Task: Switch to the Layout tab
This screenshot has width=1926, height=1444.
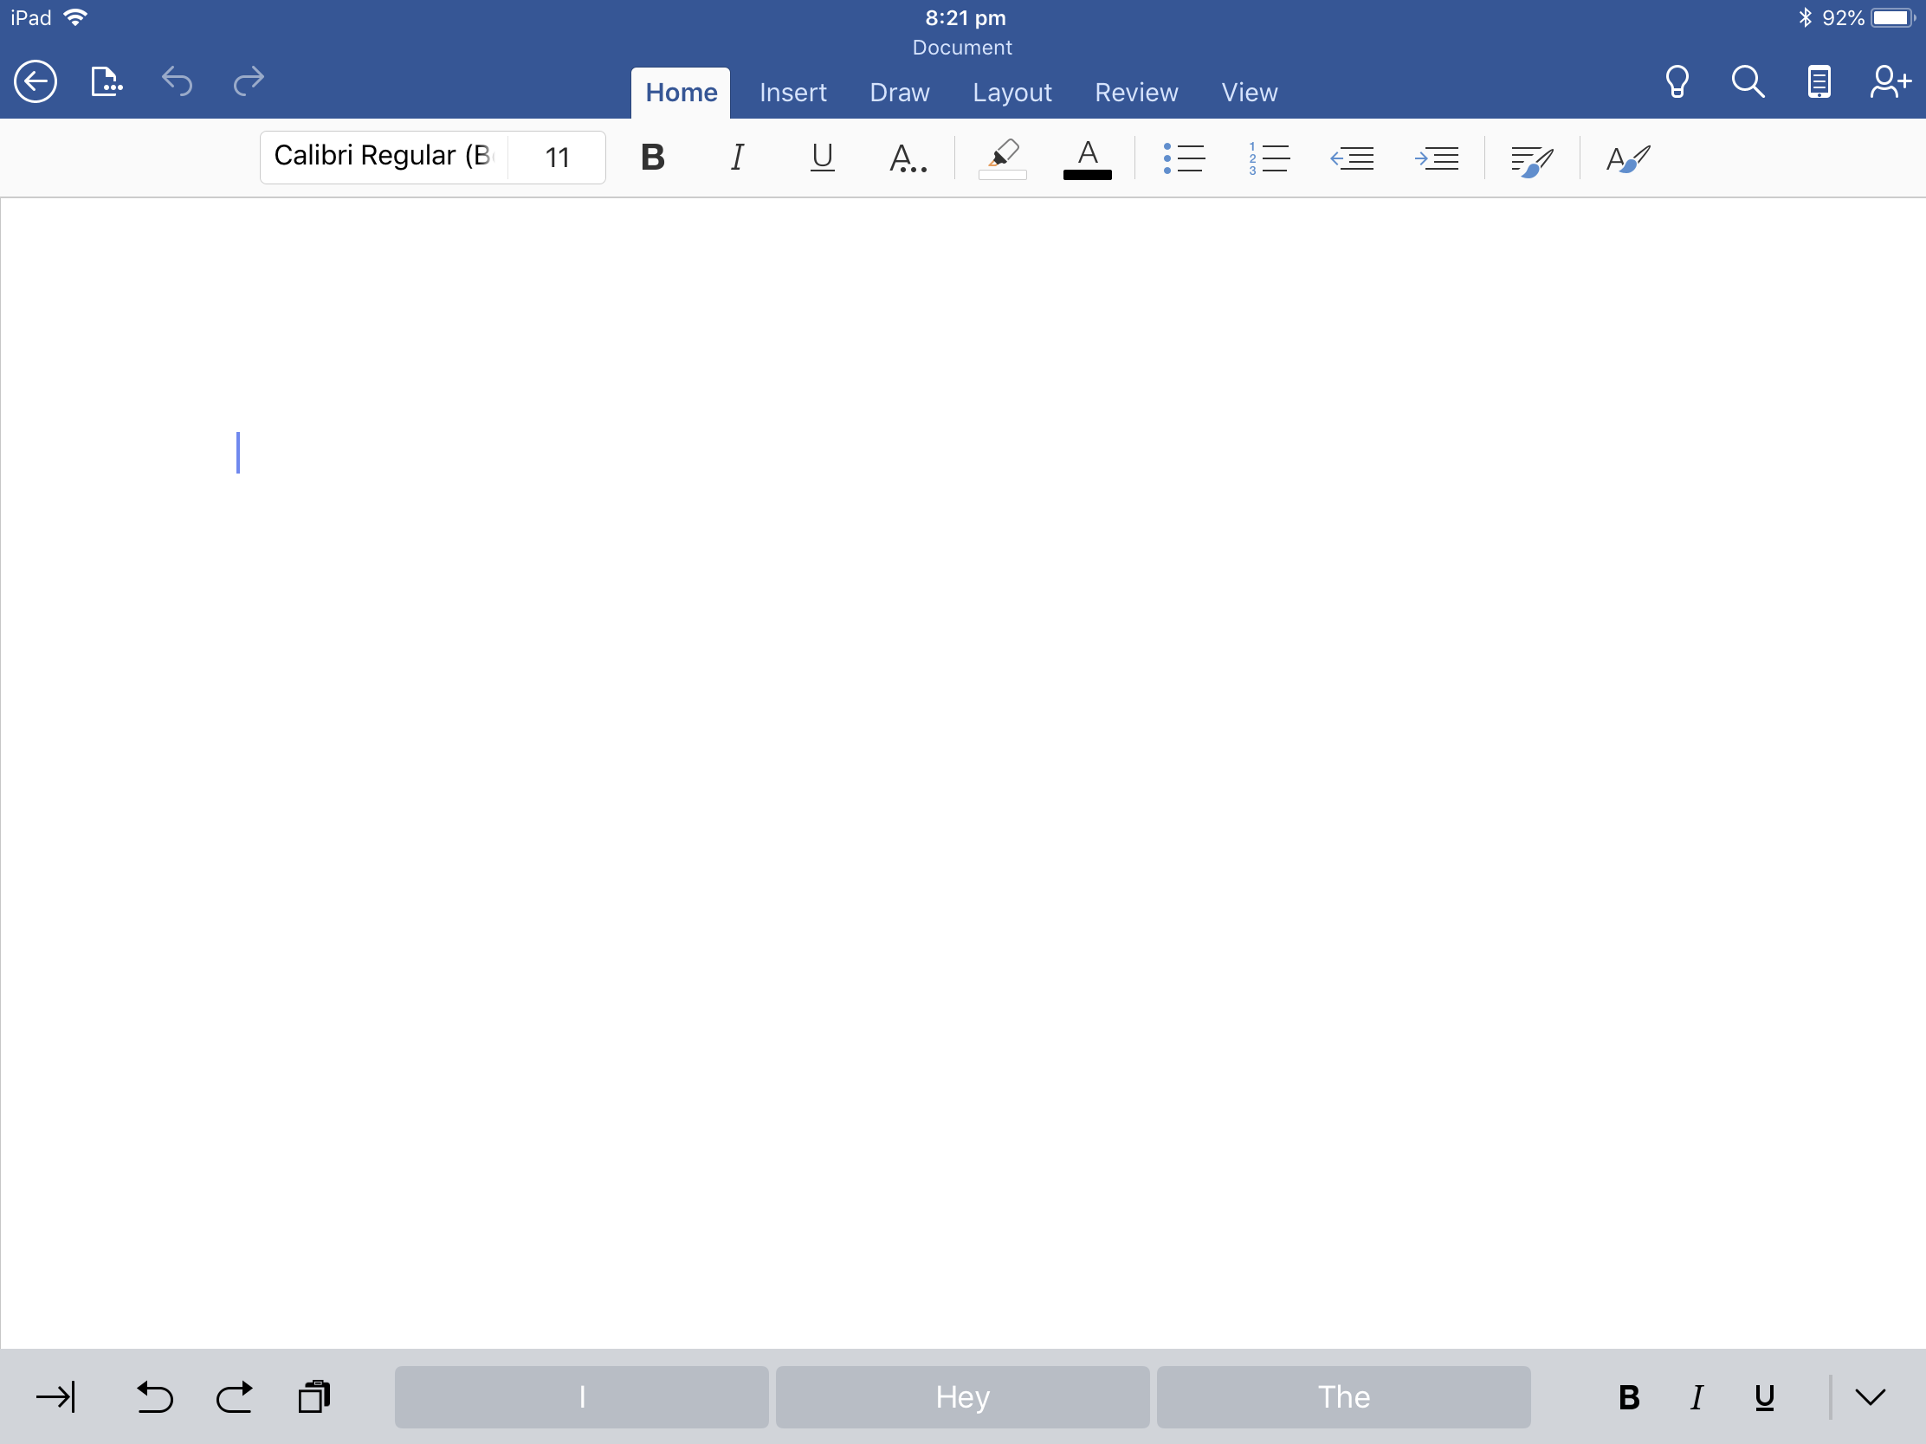Action: click(1011, 93)
